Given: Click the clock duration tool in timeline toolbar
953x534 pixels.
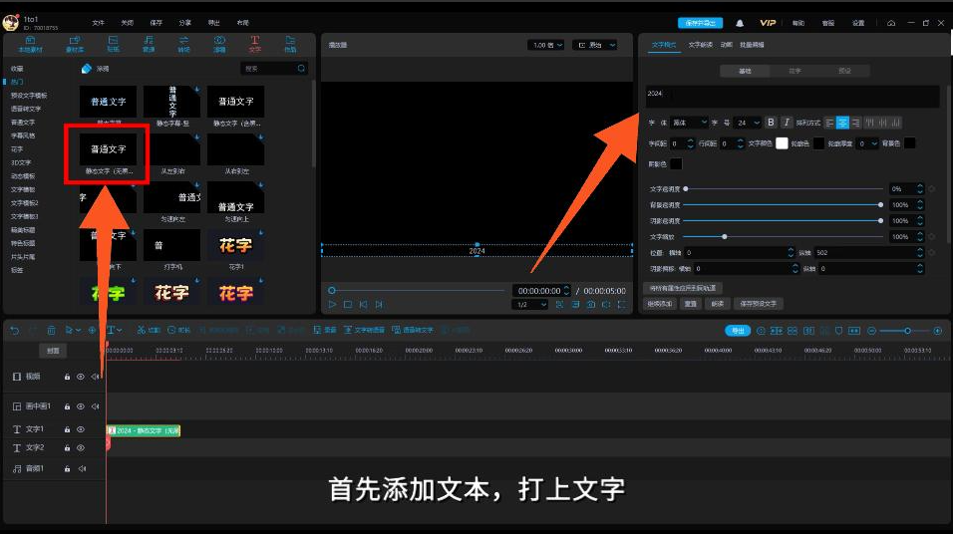Looking at the screenshot, I should (178, 330).
